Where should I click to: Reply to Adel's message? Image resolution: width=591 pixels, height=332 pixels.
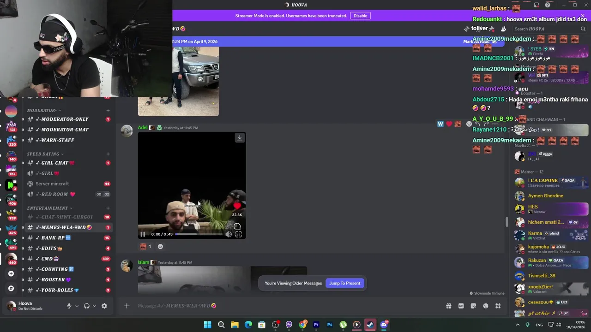(477, 124)
